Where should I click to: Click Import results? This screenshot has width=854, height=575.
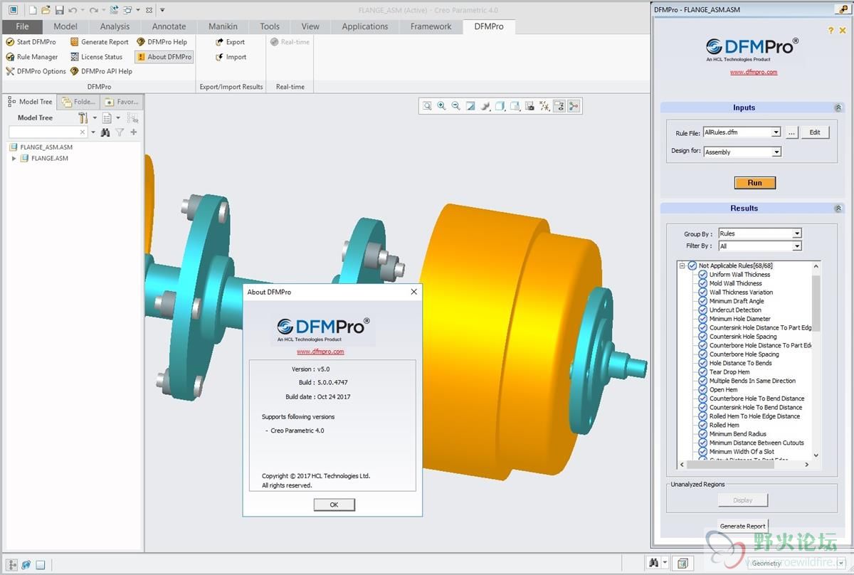coord(231,57)
